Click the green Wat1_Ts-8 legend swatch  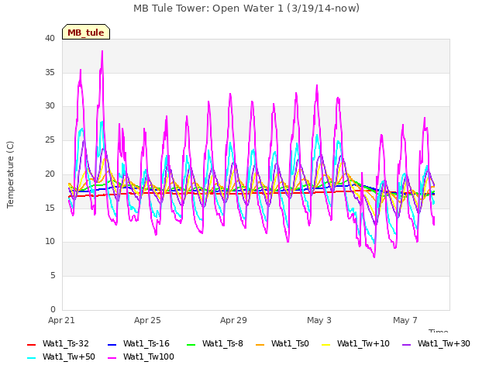point(191,344)
